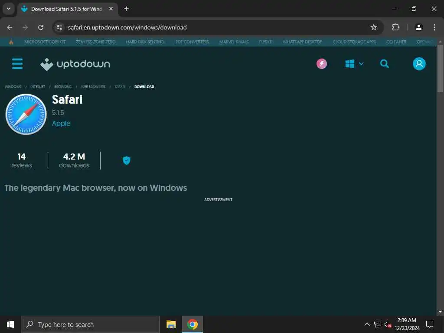
Task: Open the CCleaner trending link
Action: 396,42
